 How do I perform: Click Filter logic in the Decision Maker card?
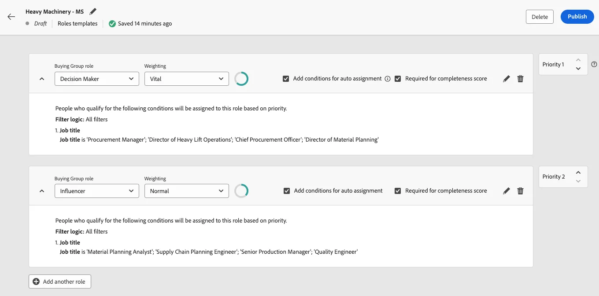pyautogui.click(x=81, y=119)
